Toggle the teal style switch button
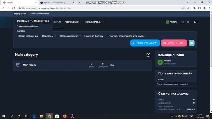Viewport: 212px width, 119px height. pyautogui.click(x=192, y=43)
